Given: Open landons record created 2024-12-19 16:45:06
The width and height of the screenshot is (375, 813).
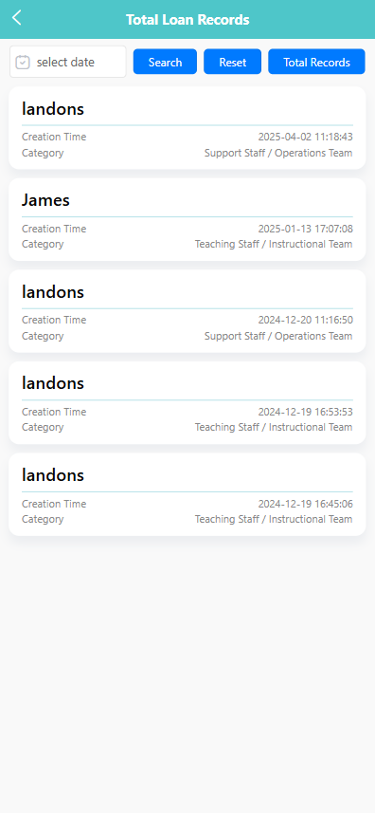Looking at the screenshot, I should [187, 494].
